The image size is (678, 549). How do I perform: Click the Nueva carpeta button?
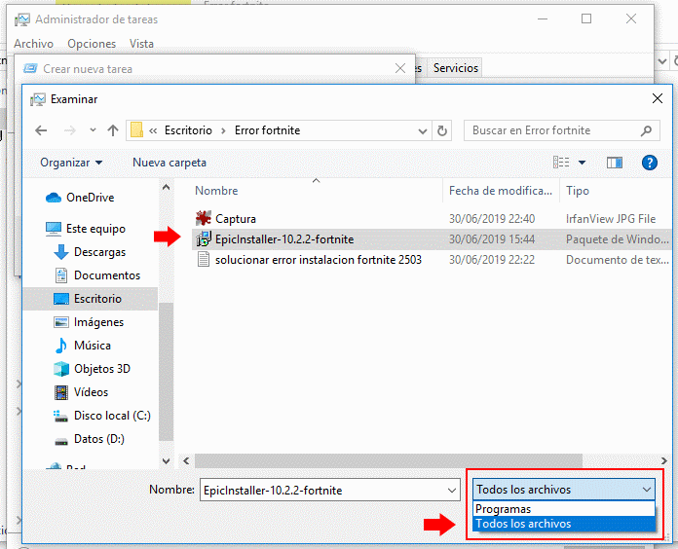[169, 163]
